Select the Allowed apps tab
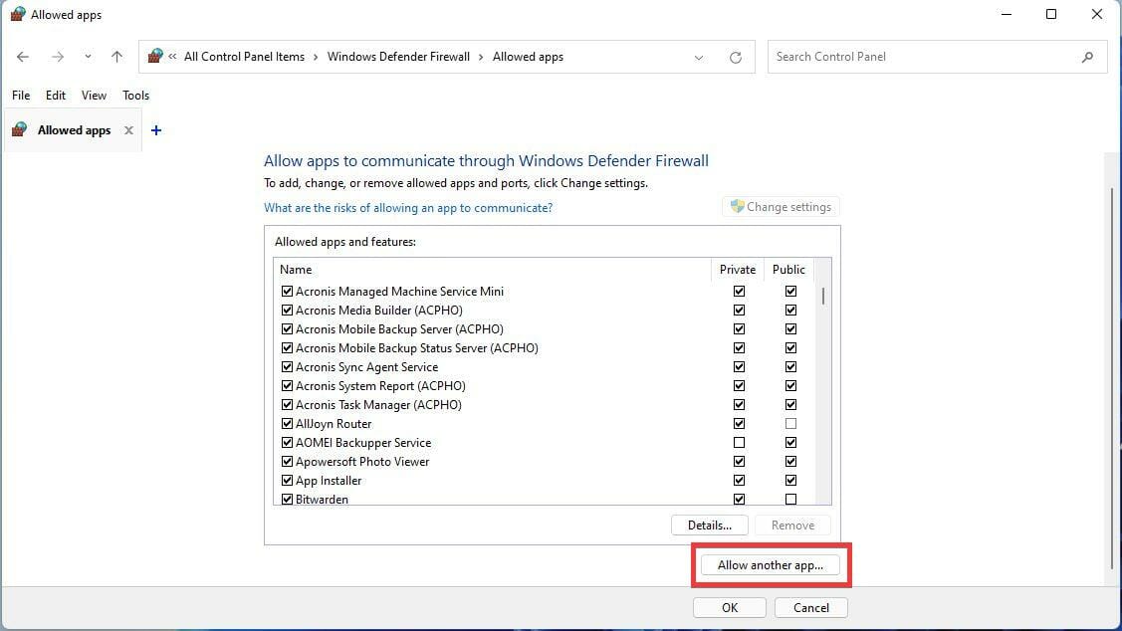 point(74,130)
